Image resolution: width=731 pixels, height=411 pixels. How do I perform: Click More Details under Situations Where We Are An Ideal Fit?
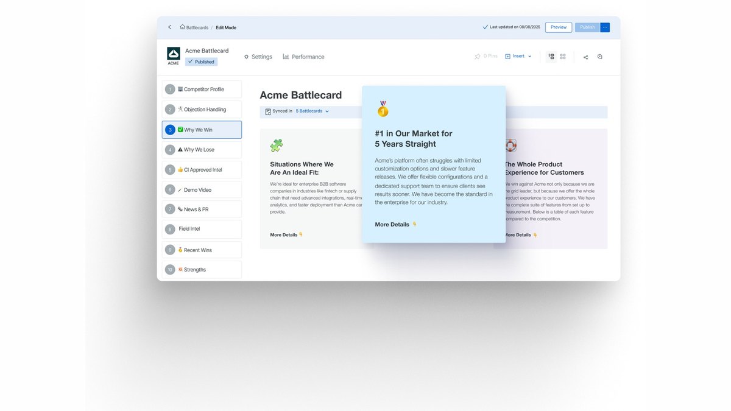pyautogui.click(x=286, y=235)
